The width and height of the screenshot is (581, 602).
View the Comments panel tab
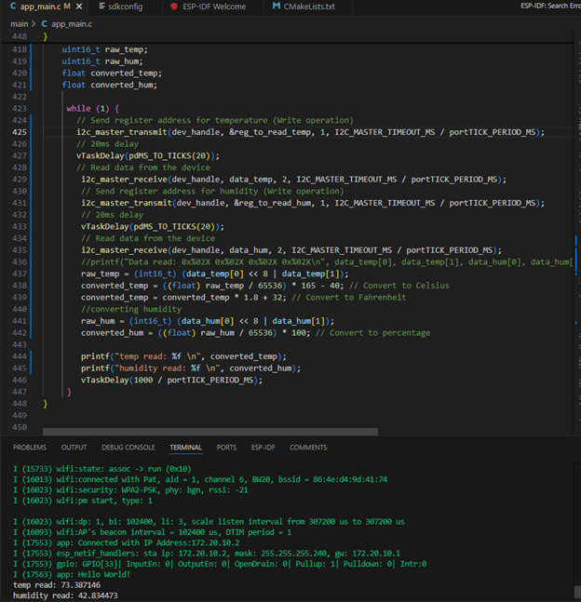click(x=308, y=448)
